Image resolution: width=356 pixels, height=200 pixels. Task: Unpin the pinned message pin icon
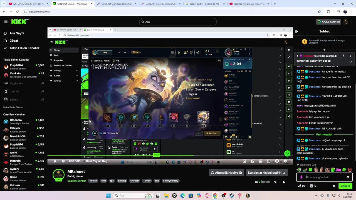[343, 56]
